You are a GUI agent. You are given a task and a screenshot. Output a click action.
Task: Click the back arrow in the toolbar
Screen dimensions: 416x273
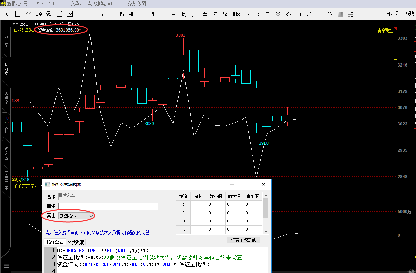coord(8,14)
